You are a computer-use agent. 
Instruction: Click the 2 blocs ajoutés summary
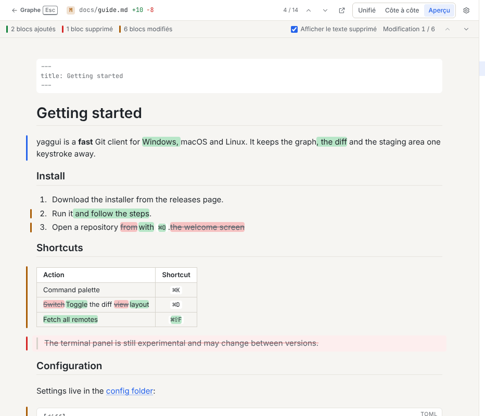pos(31,29)
